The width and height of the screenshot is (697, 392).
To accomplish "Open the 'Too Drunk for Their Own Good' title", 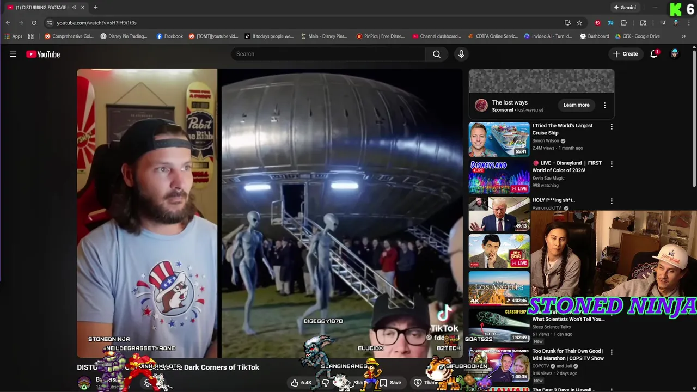I will [x=568, y=354].
